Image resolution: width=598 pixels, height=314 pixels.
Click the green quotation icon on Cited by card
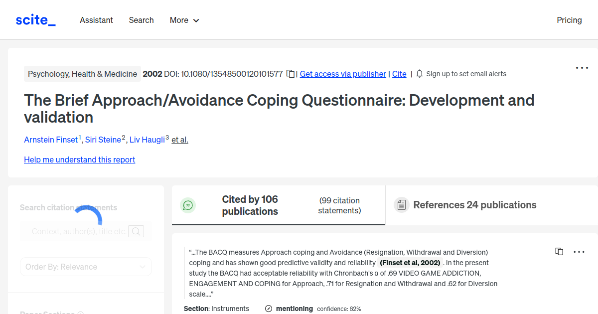click(x=188, y=205)
